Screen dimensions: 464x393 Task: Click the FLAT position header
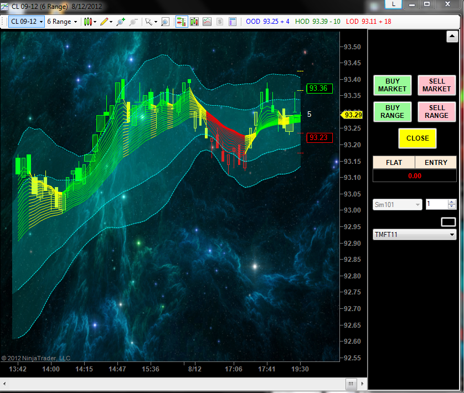pyautogui.click(x=394, y=163)
